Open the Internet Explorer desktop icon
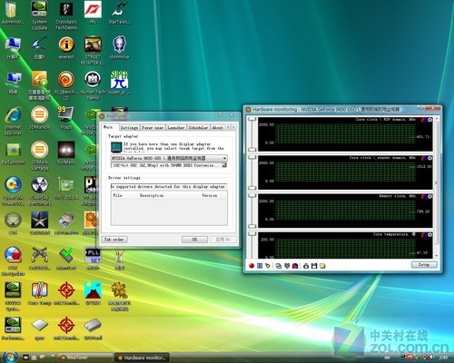 (13, 121)
